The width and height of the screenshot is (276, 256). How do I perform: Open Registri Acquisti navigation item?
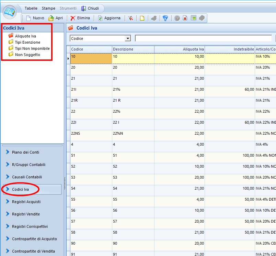pos(26,202)
